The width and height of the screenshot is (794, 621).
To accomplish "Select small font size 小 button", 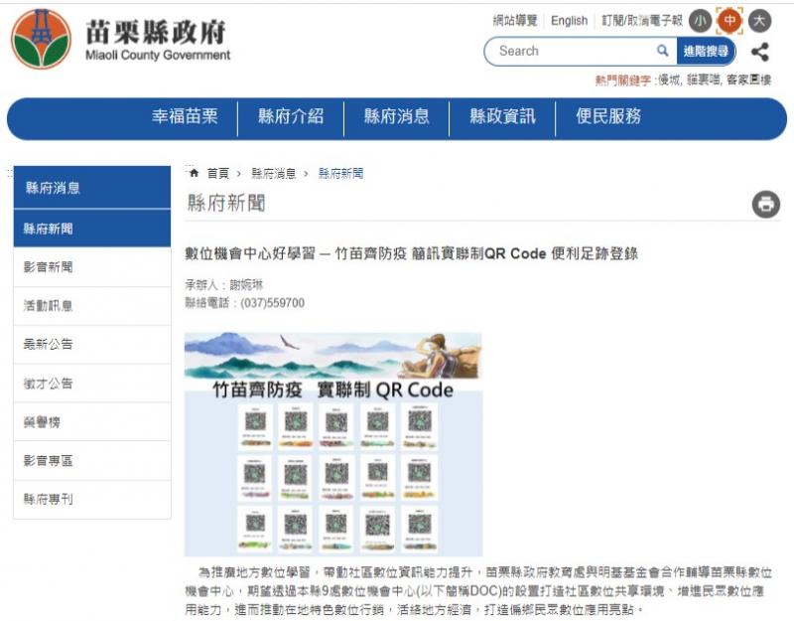I will tap(701, 21).
